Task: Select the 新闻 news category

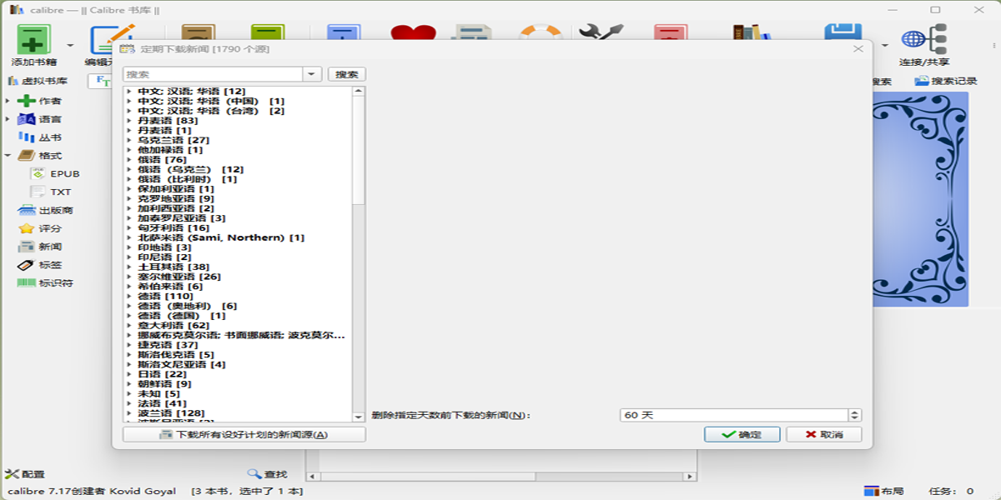Action: (x=39, y=247)
